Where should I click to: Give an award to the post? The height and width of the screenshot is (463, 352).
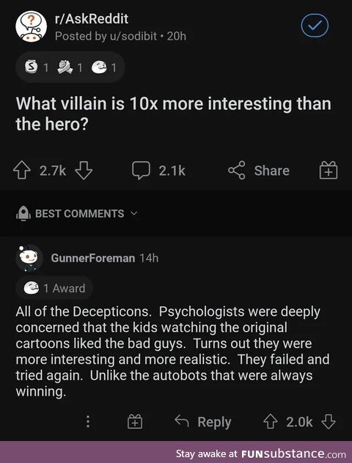tap(328, 171)
